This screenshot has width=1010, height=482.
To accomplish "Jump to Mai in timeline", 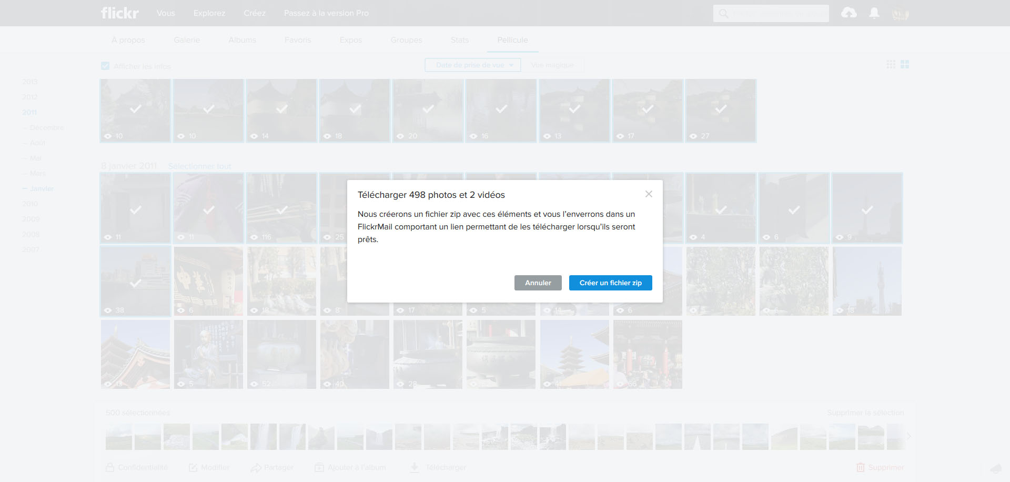I will pos(35,158).
